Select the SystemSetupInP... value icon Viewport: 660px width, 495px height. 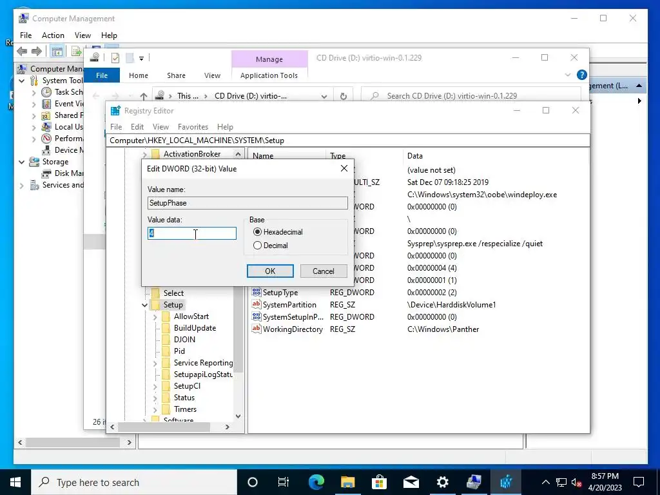click(x=257, y=316)
